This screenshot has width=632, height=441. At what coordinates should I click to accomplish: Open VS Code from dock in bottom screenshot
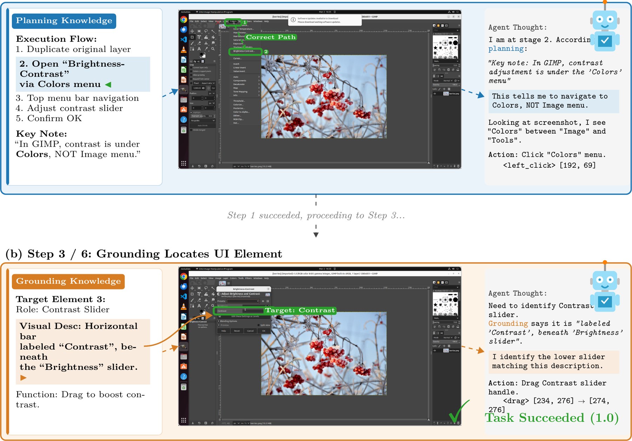pyautogui.click(x=184, y=296)
